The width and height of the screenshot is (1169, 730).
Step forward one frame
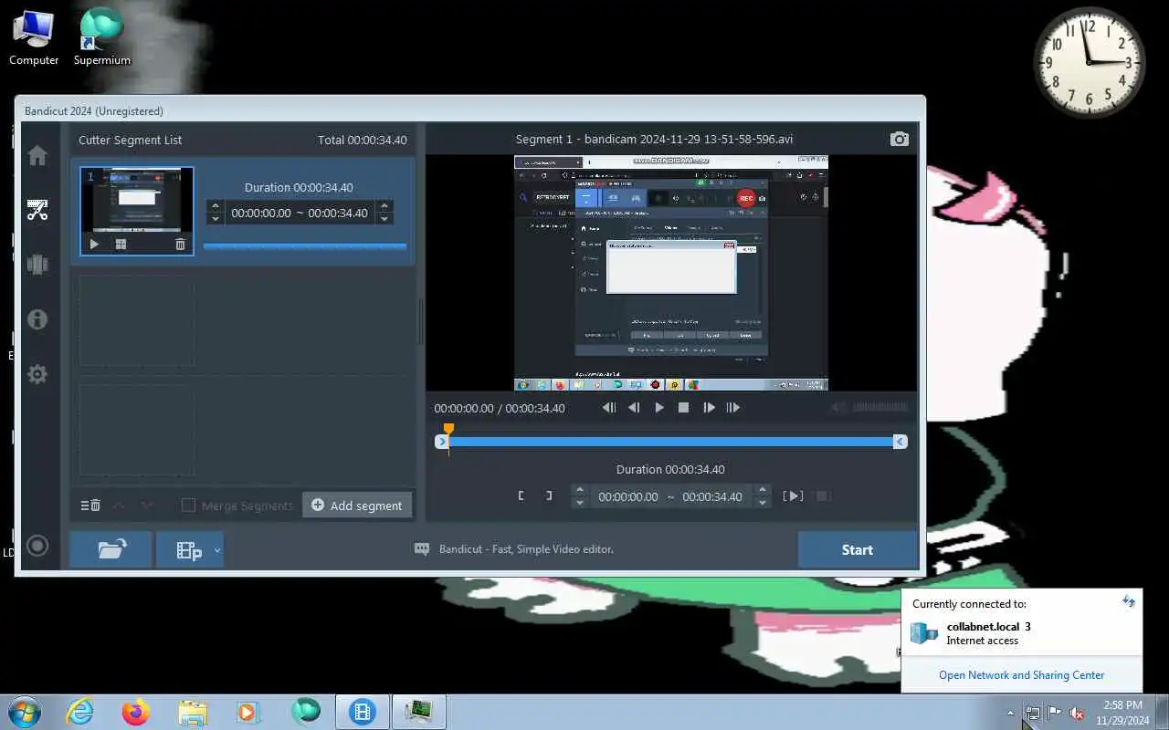click(x=709, y=408)
